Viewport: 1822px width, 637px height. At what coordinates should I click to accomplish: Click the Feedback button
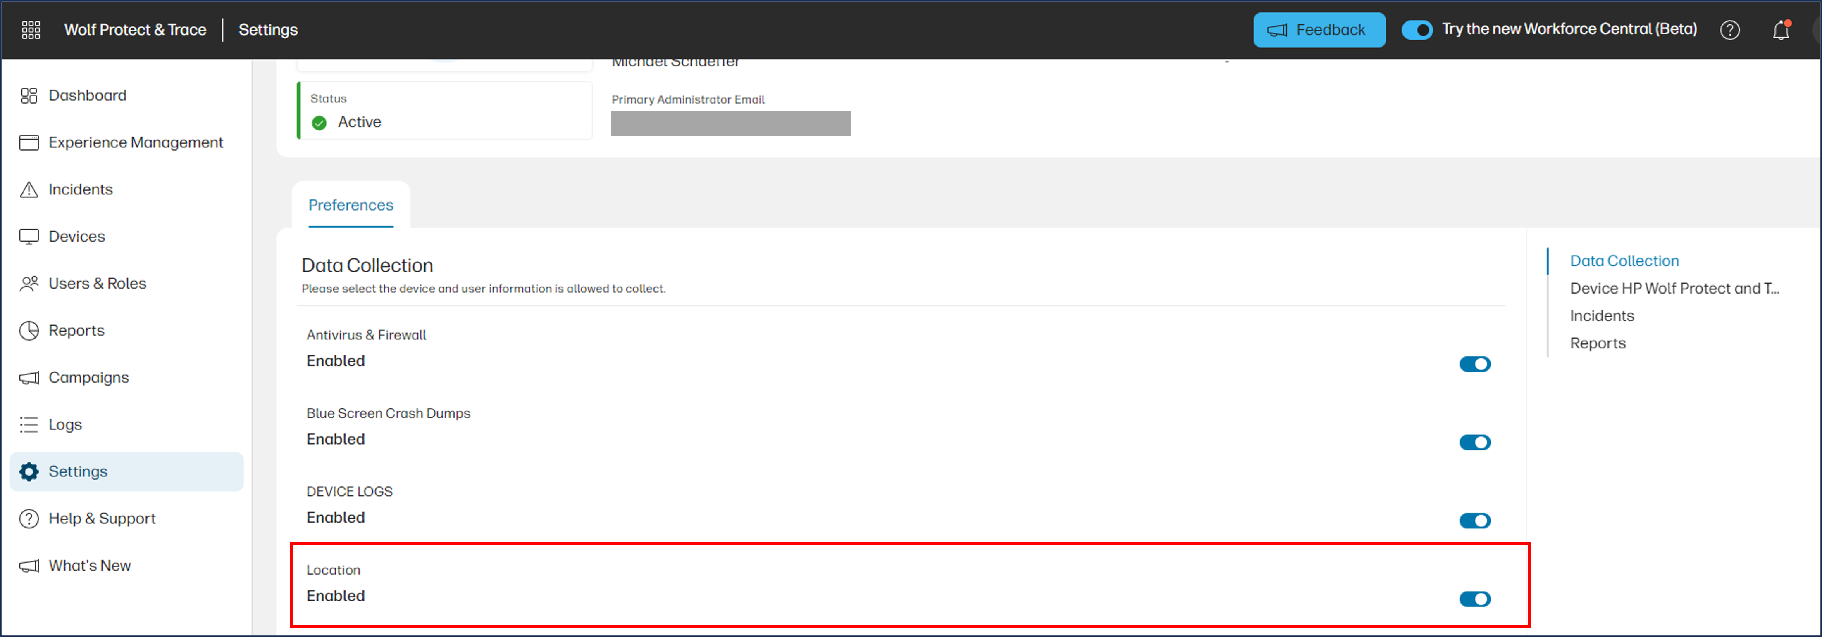point(1319,30)
